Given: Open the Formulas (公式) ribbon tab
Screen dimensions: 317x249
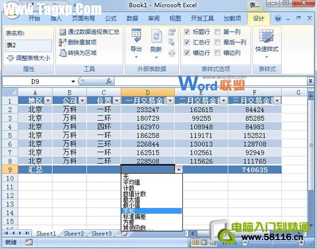Looking at the screenshot, I should point(110,18).
